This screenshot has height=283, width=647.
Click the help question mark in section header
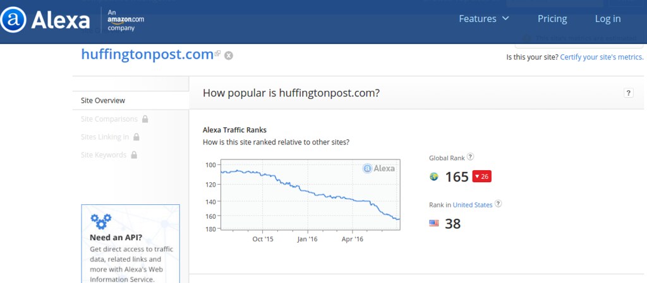click(x=628, y=93)
